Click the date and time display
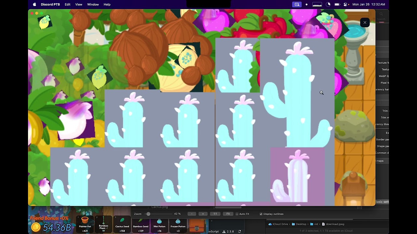417x234 pixels. pyautogui.click(x=369, y=5)
